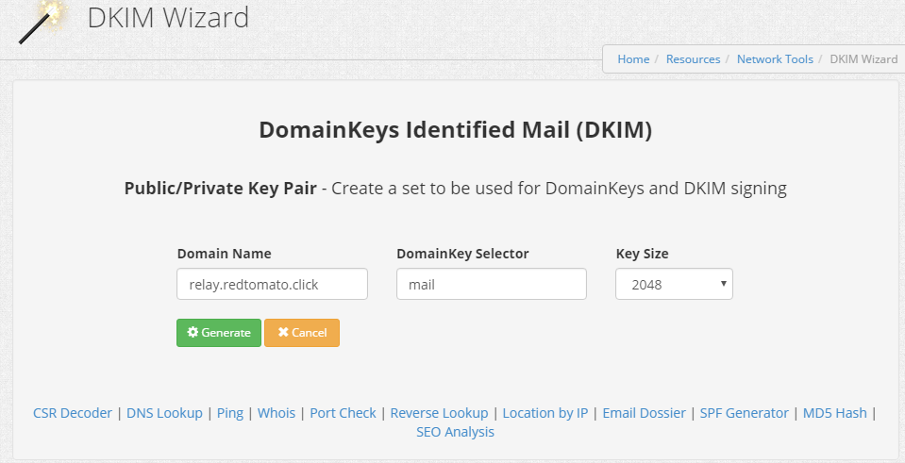Image resolution: width=905 pixels, height=463 pixels.
Task: Click the gear icon on Generate button
Action: click(x=193, y=332)
